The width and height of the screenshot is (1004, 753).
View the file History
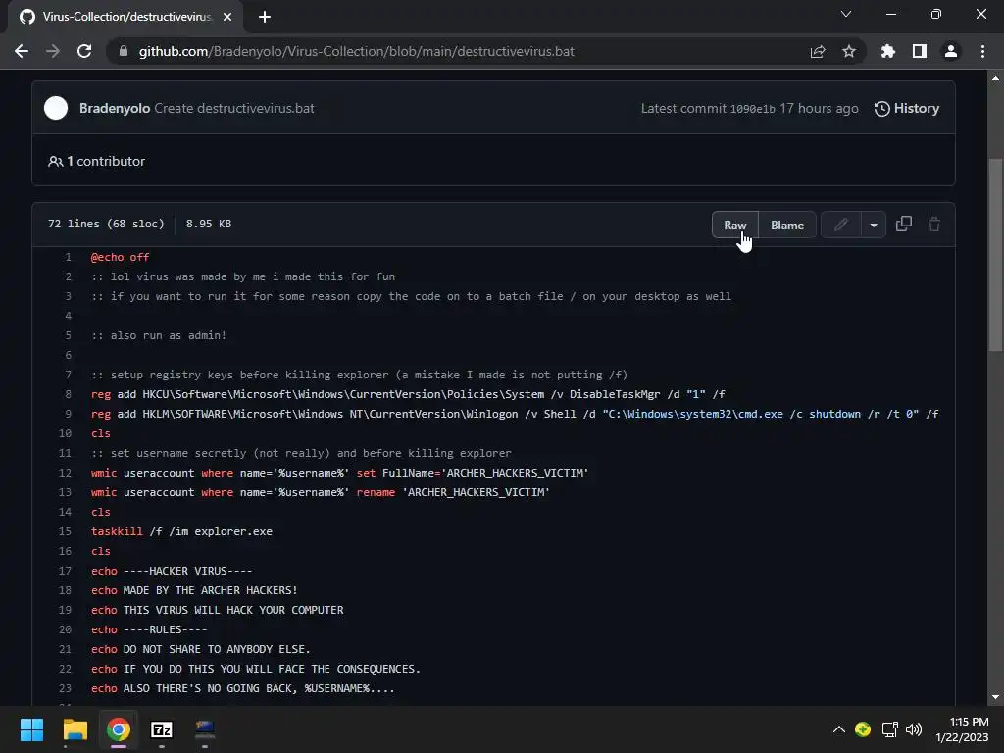pyautogui.click(x=907, y=108)
